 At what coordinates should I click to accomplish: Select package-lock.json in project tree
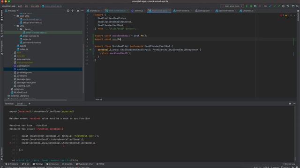[26, 83]
